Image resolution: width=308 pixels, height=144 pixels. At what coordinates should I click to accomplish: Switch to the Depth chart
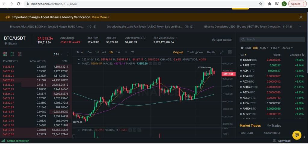[211, 52]
